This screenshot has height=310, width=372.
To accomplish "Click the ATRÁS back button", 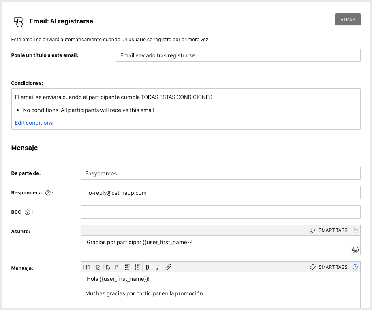I will [x=348, y=20].
